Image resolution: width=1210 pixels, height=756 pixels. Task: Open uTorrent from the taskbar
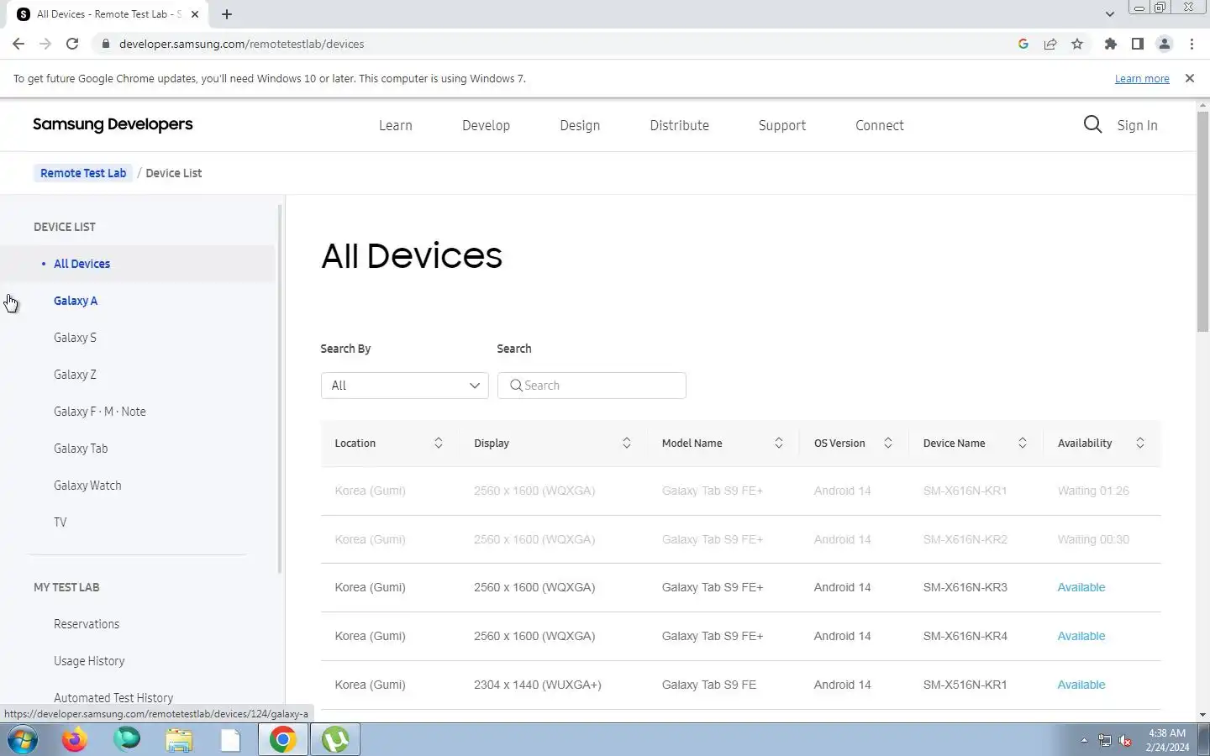point(335,740)
